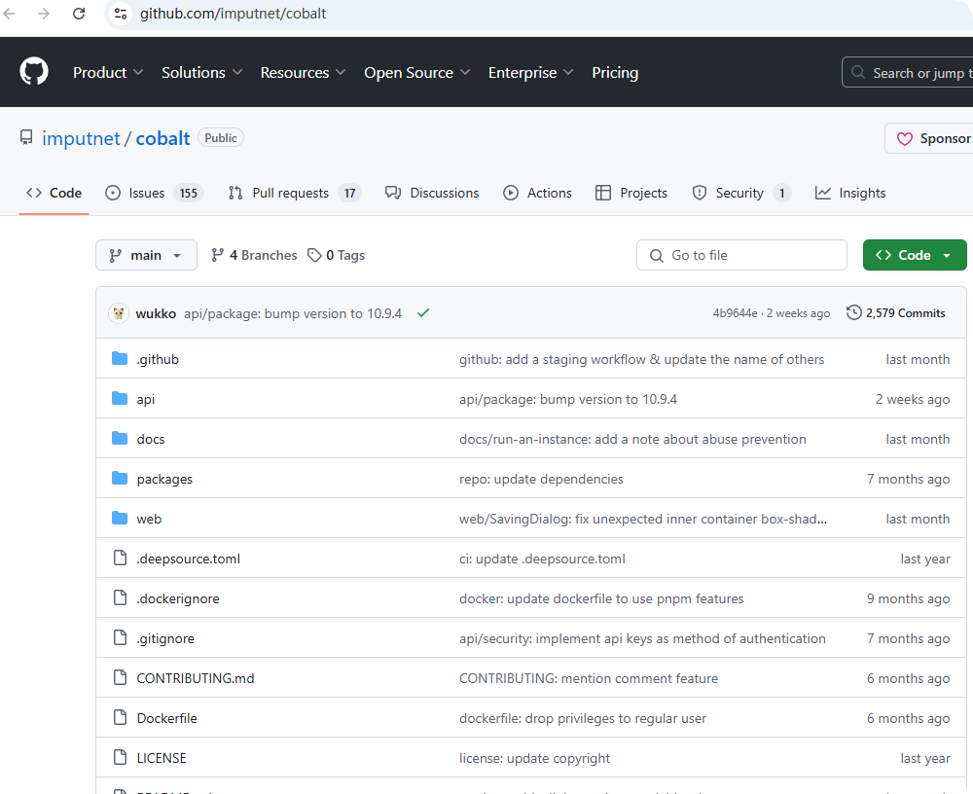Viewport: 973px width, 794px height.
Task: Open commit 'repo: update dependencies'
Action: (541, 479)
